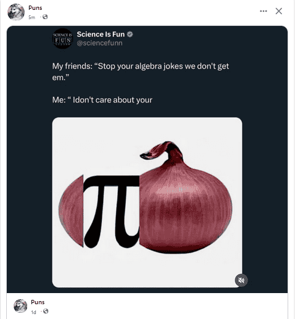The width and height of the screenshot is (295, 319).
Task: Open the 1d timestamp link
Action: pos(33,312)
